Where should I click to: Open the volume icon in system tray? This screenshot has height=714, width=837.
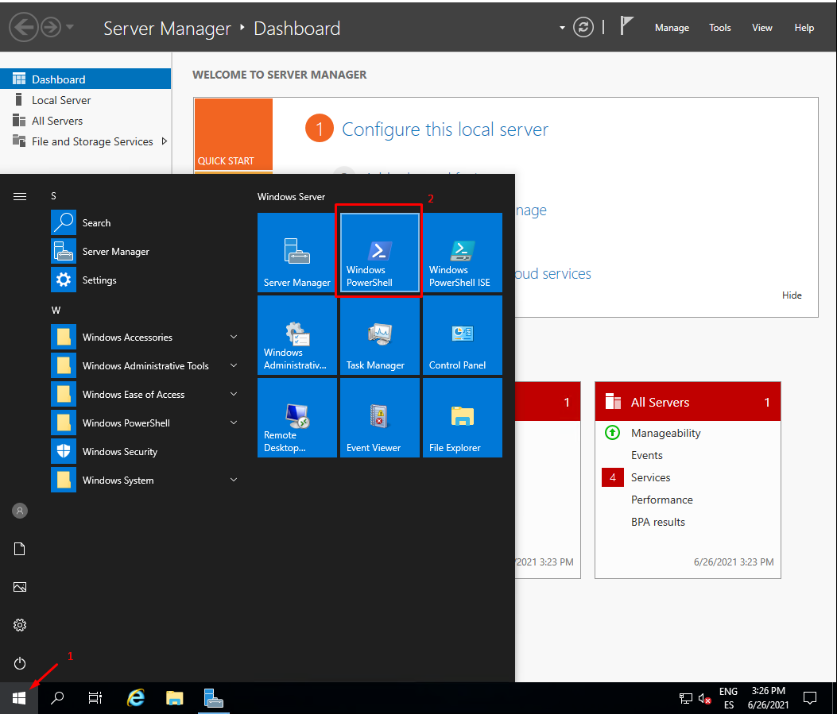click(704, 699)
